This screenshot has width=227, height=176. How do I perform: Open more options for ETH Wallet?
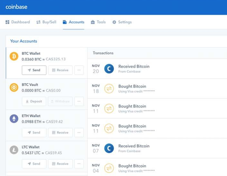[79, 132]
